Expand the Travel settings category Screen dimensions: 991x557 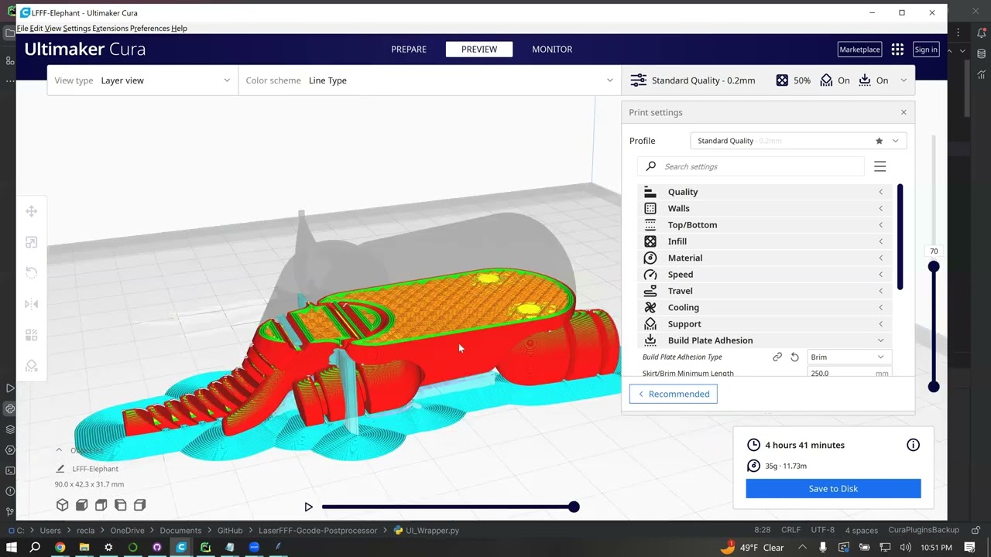765,291
